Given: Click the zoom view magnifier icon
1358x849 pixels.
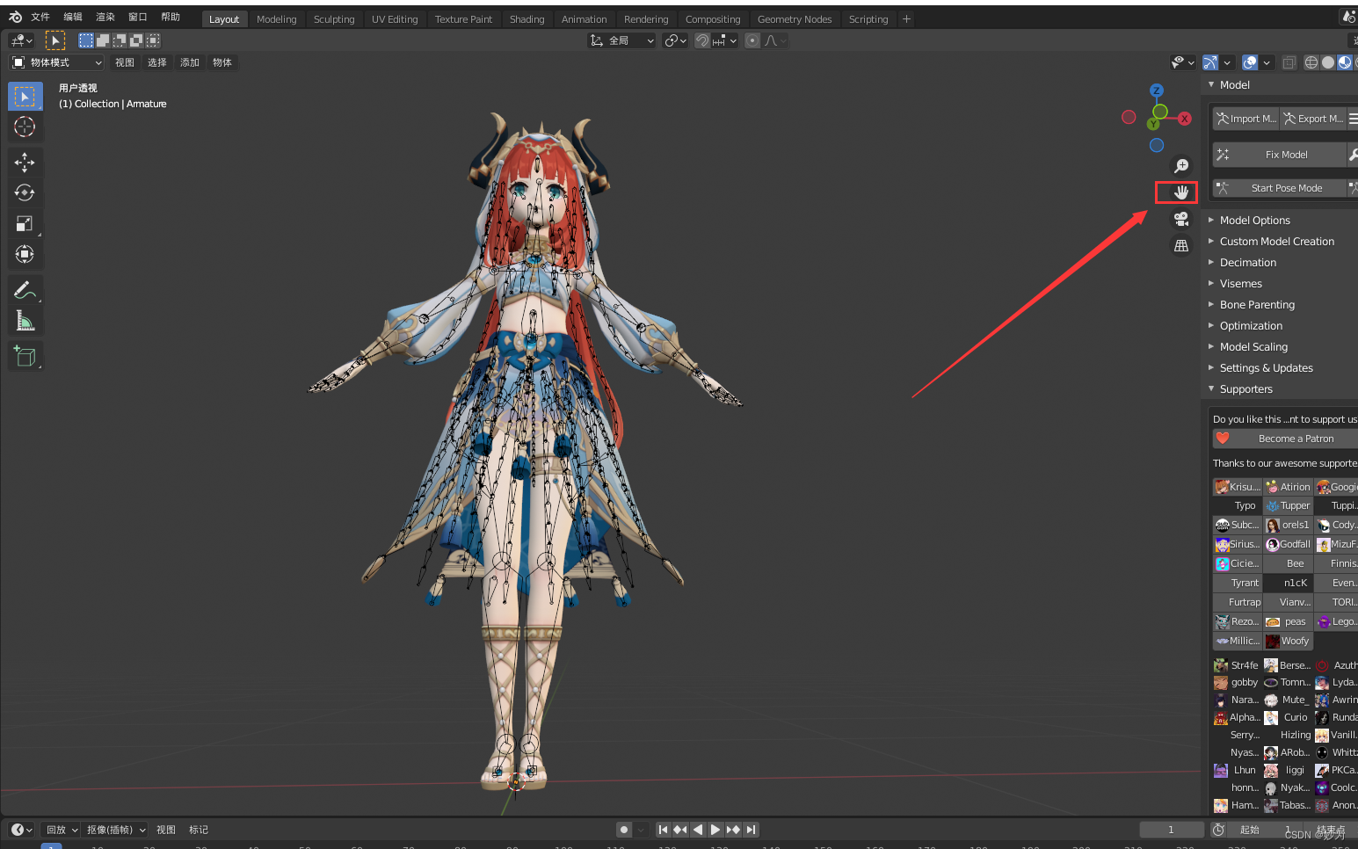Looking at the screenshot, I should tap(1181, 165).
